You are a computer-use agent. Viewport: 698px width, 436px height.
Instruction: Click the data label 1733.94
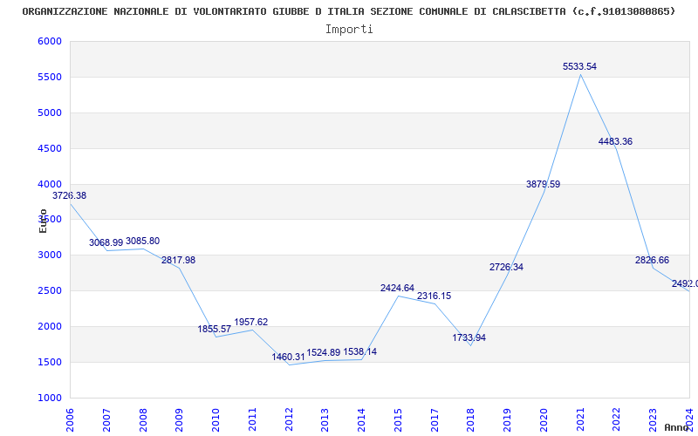pyautogui.click(x=469, y=338)
